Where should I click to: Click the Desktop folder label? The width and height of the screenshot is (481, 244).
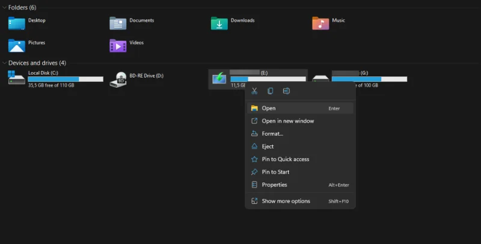tap(37, 20)
